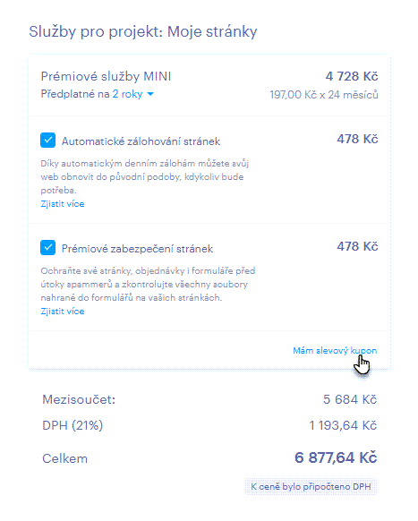The width and height of the screenshot is (418, 521).
Task: Uncheck the Prémiové zabezpečení stránek checkbox
Action: tap(47, 248)
